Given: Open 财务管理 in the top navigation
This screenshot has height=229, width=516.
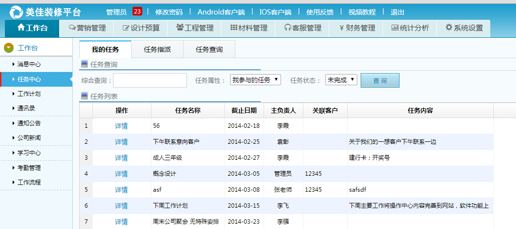Looking at the screenshot, I should coord(357,28).
